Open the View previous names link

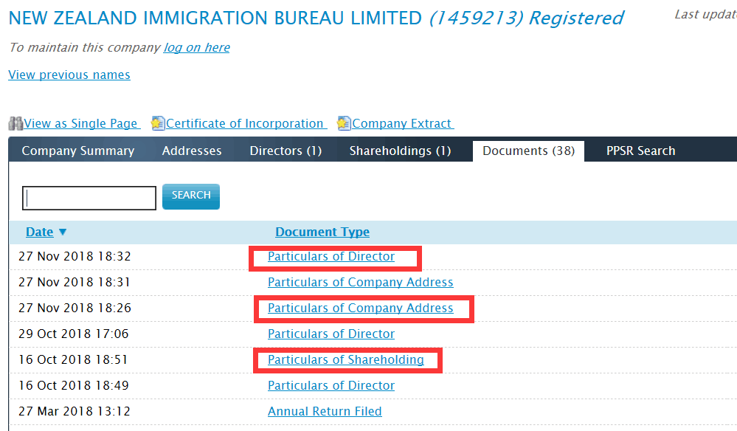tap(69, 75)
